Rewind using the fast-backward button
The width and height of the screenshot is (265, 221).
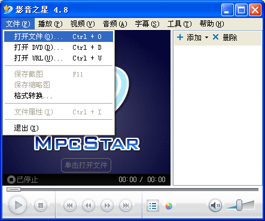point(89,205)
